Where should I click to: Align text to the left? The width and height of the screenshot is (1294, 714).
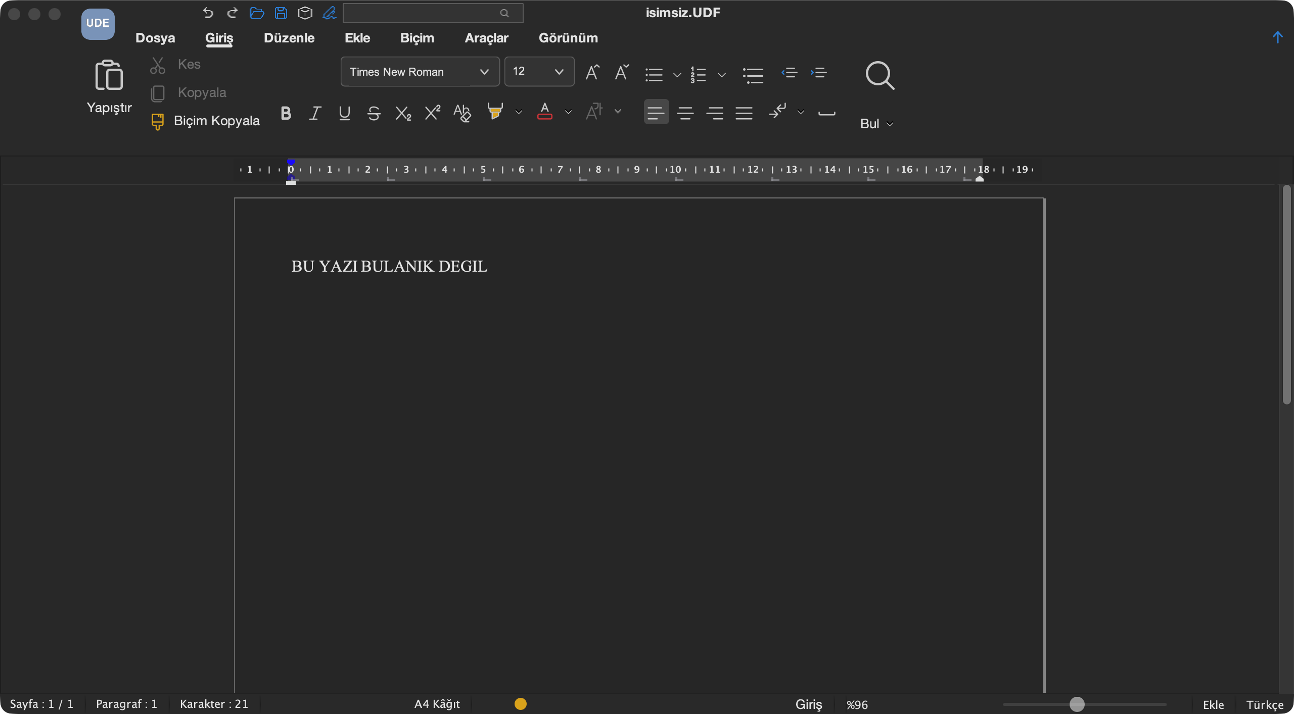tap(656, 112)
